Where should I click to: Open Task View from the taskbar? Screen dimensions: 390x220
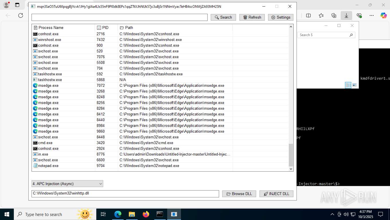point(103,214)
